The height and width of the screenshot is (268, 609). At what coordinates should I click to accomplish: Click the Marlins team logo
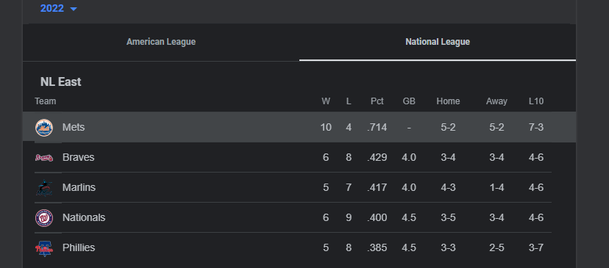click(x=44, y=188)
